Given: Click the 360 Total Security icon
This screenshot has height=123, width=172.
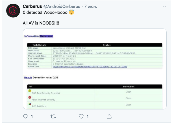Looking at the screenshot, I should coord(30,91).
